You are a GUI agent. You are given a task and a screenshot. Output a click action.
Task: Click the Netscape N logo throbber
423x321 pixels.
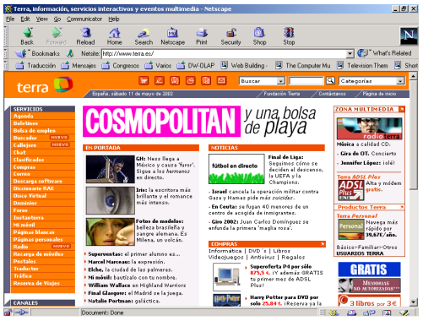(409, 36)
